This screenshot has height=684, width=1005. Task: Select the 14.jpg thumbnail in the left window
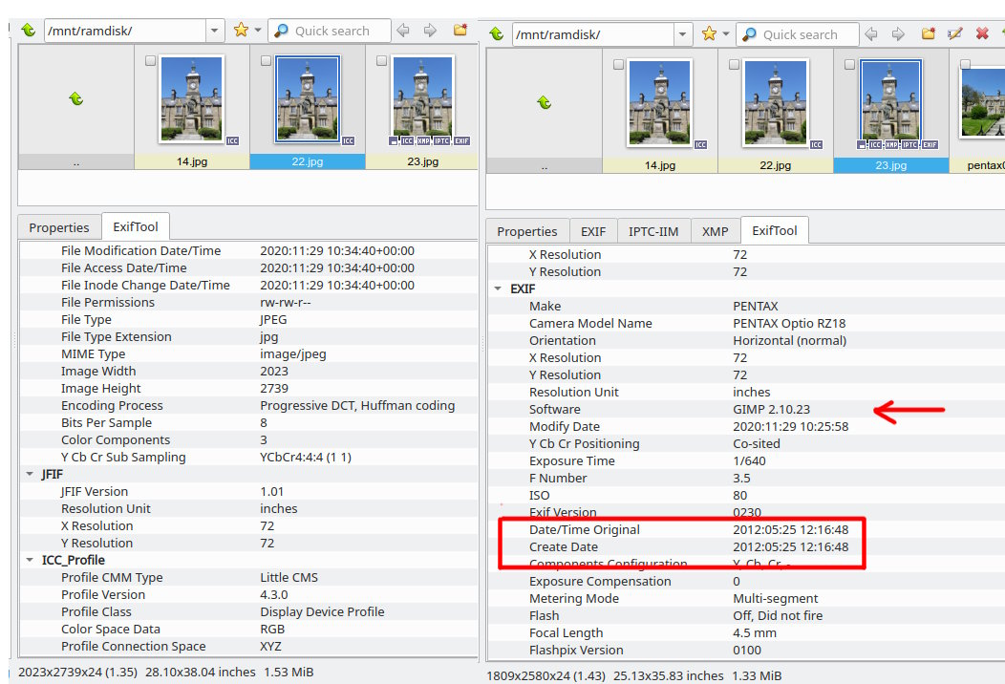point(192,99)
